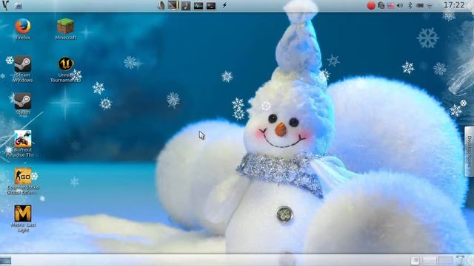The image size is (474, 266).
Task: Select the plain Steam desktop icon
Action: click(23, 104)
